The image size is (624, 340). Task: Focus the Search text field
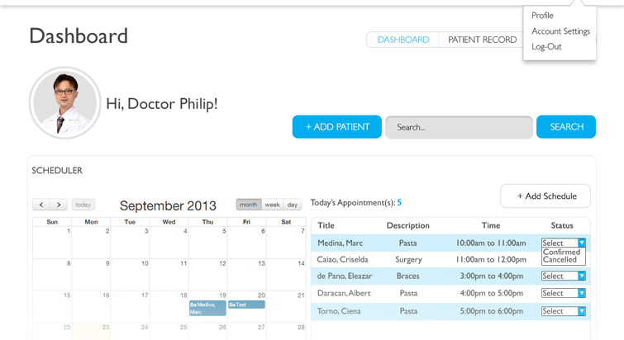(459, 127)
